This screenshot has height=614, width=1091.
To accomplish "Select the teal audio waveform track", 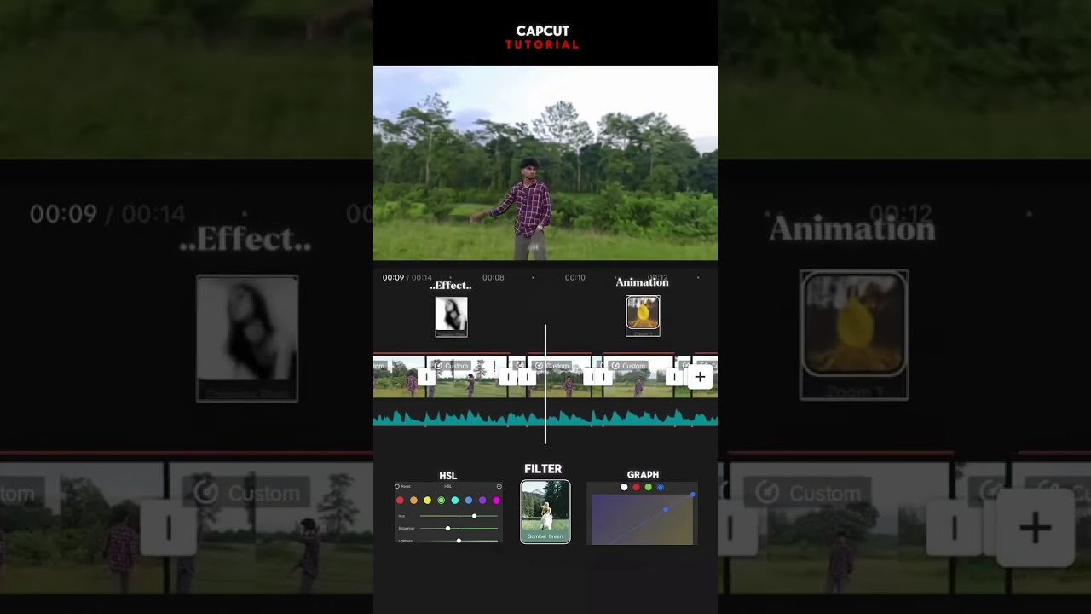I will (545, 418).
